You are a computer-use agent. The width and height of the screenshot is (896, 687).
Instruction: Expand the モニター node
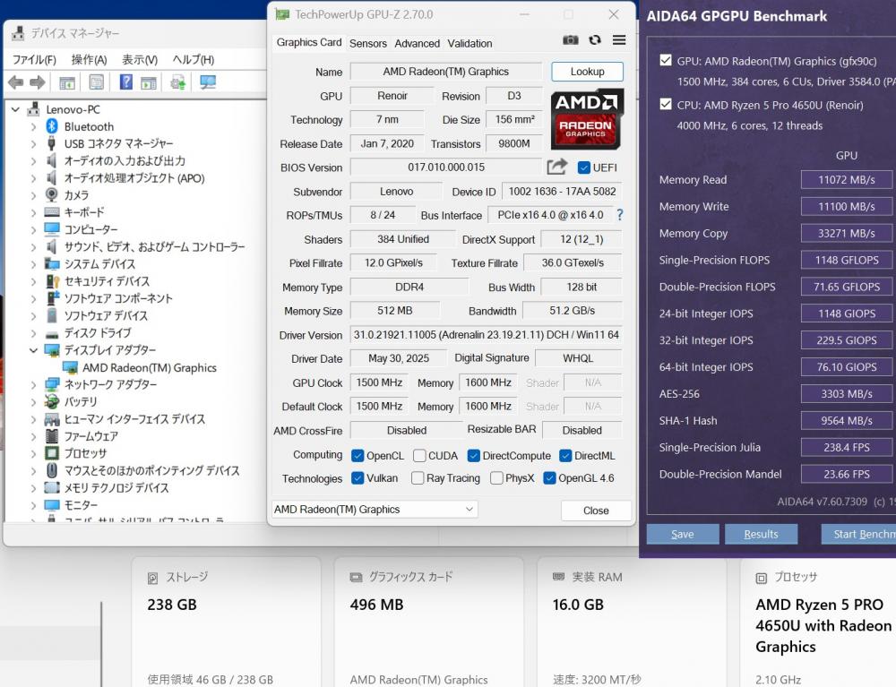[x=33, y=505]
